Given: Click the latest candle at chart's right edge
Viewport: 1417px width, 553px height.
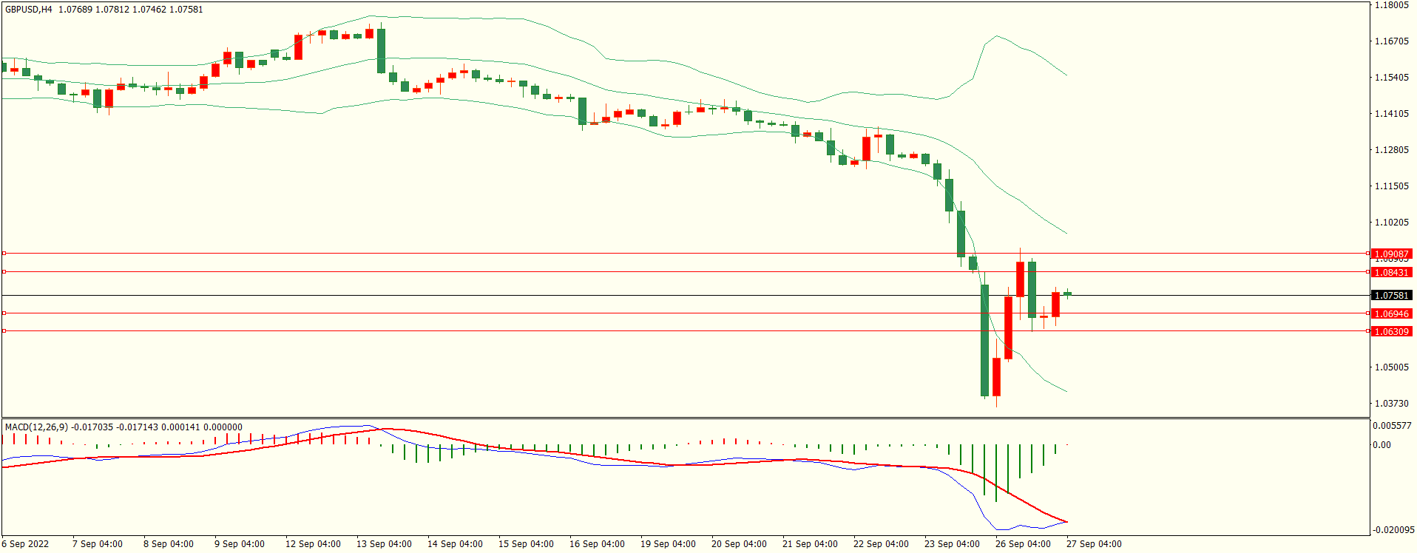Looking at the screenshot, I should tap(1067, 294).
